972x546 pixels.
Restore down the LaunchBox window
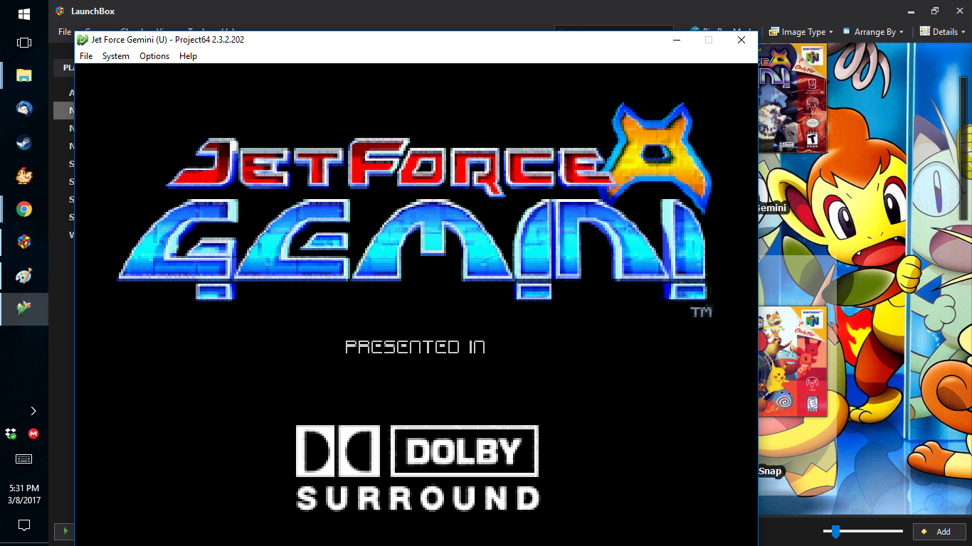[935, 11]
